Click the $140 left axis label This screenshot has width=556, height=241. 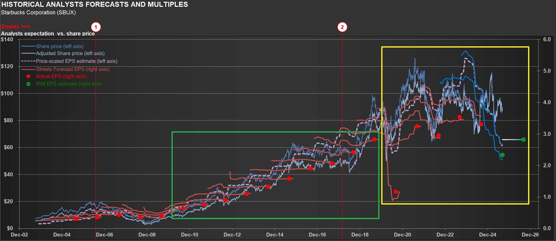click(7, 39)
